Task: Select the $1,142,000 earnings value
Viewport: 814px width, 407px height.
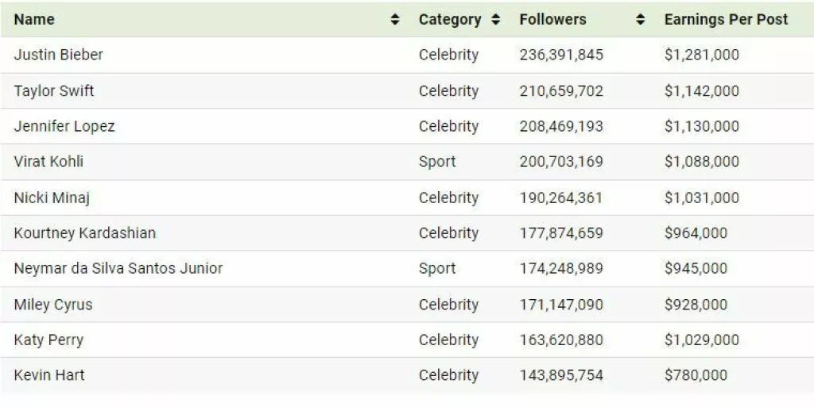Action: coord(701,91)
